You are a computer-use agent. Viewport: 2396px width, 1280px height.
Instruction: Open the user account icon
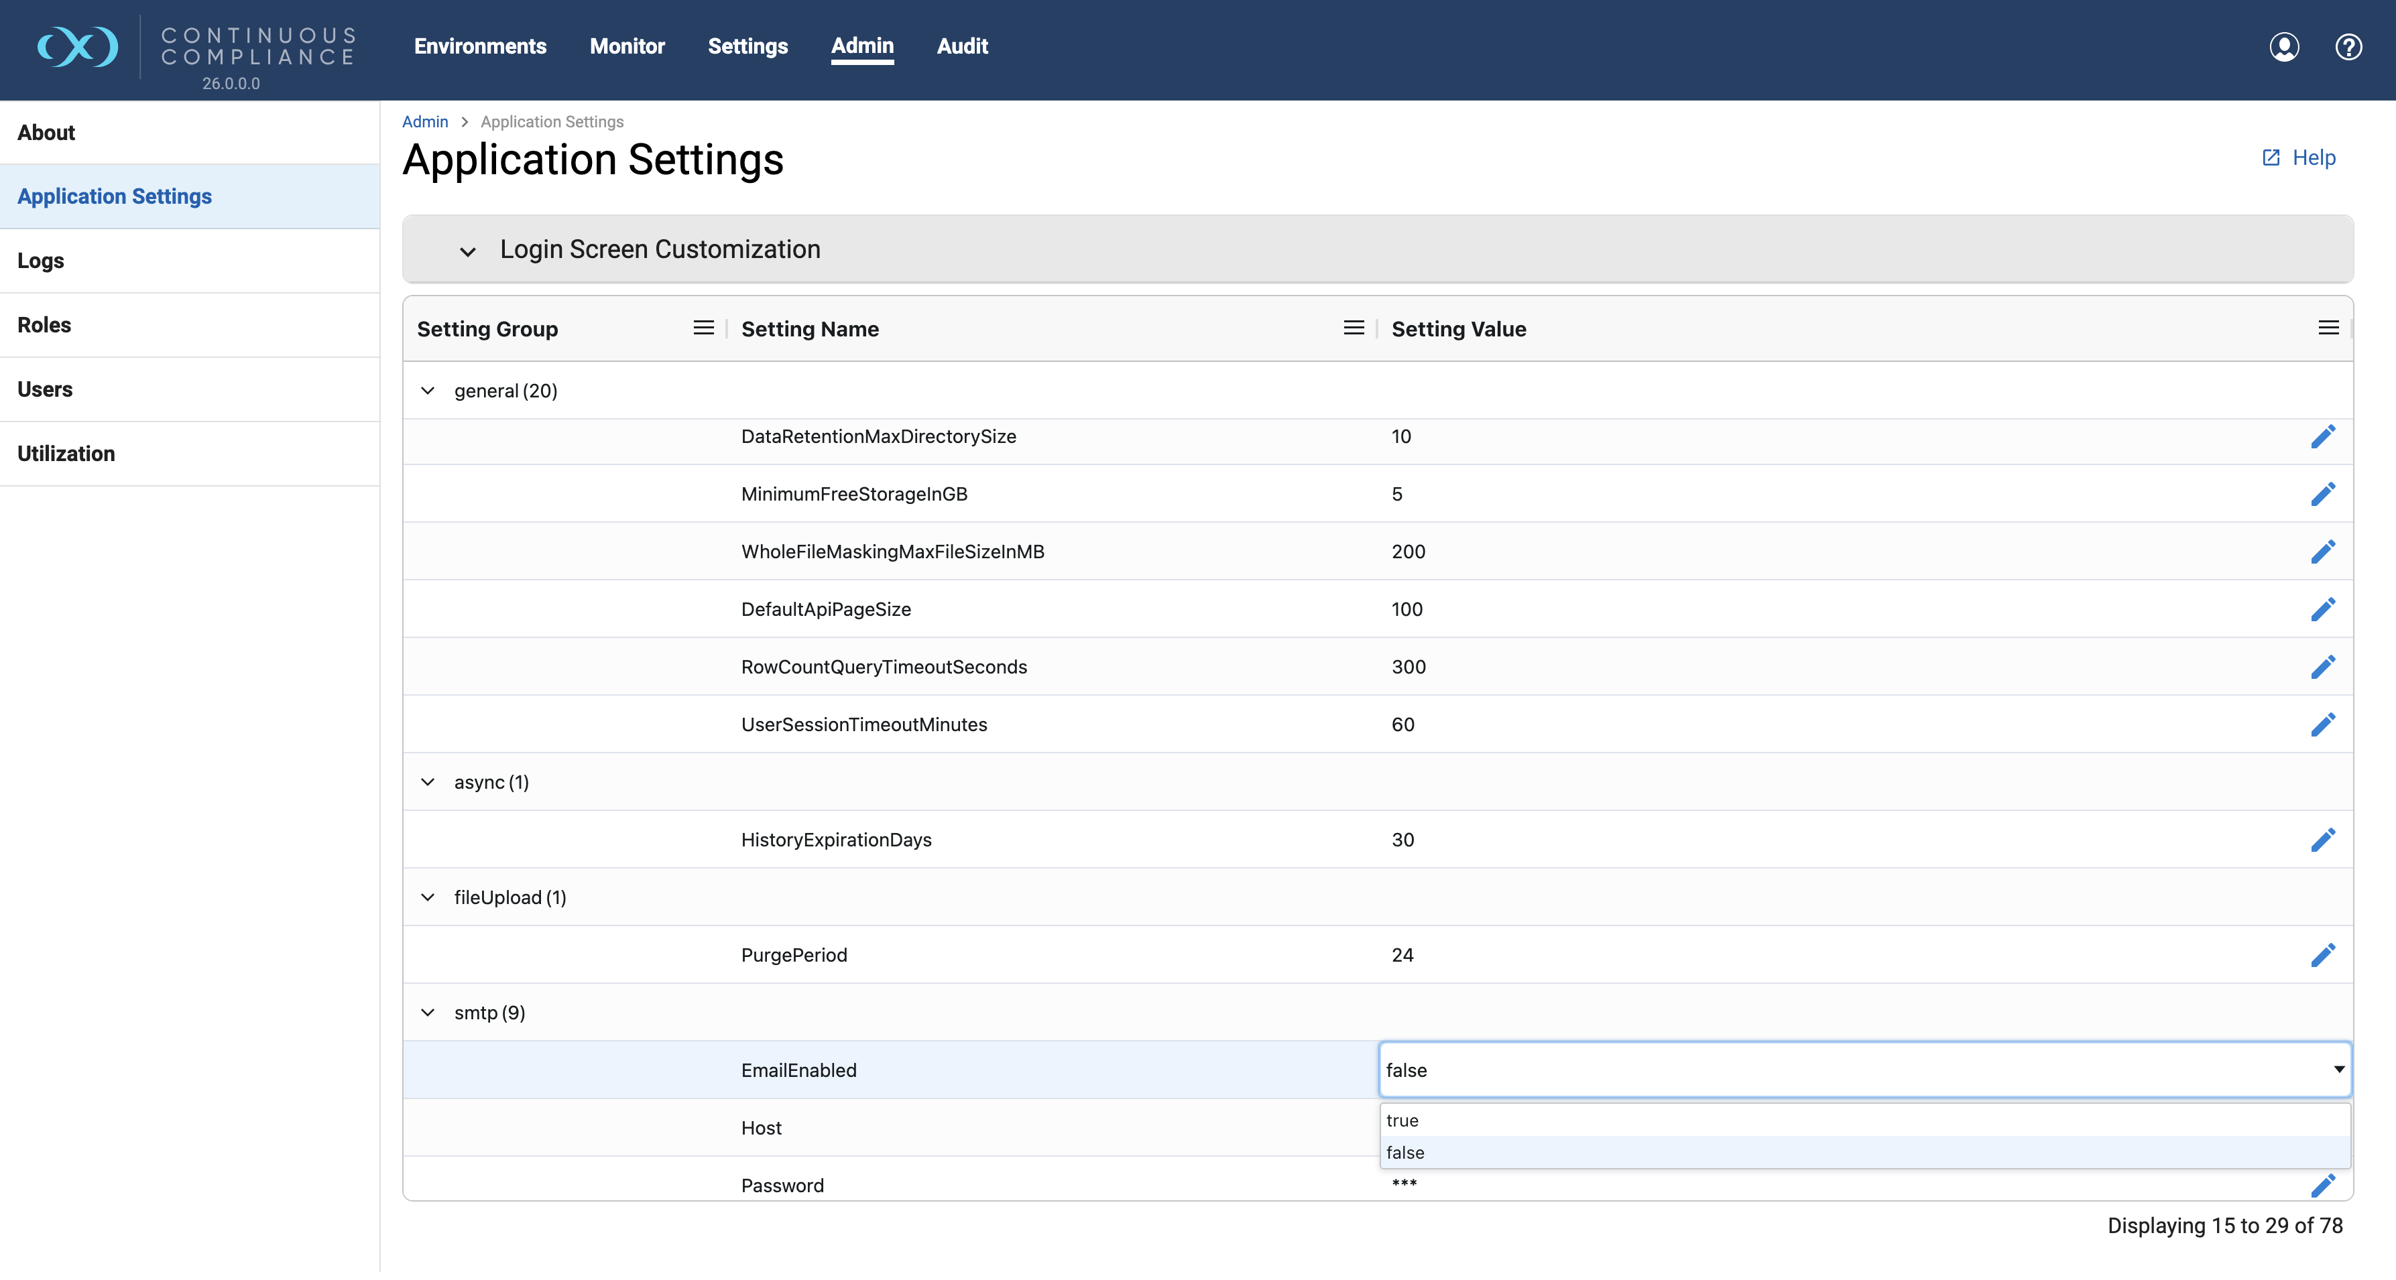[x=2285, y=46]
